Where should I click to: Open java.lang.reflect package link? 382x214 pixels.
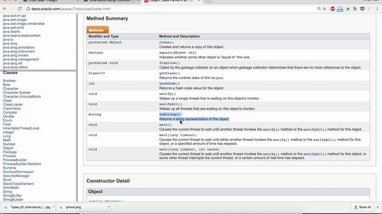click(x=15, y=67)
